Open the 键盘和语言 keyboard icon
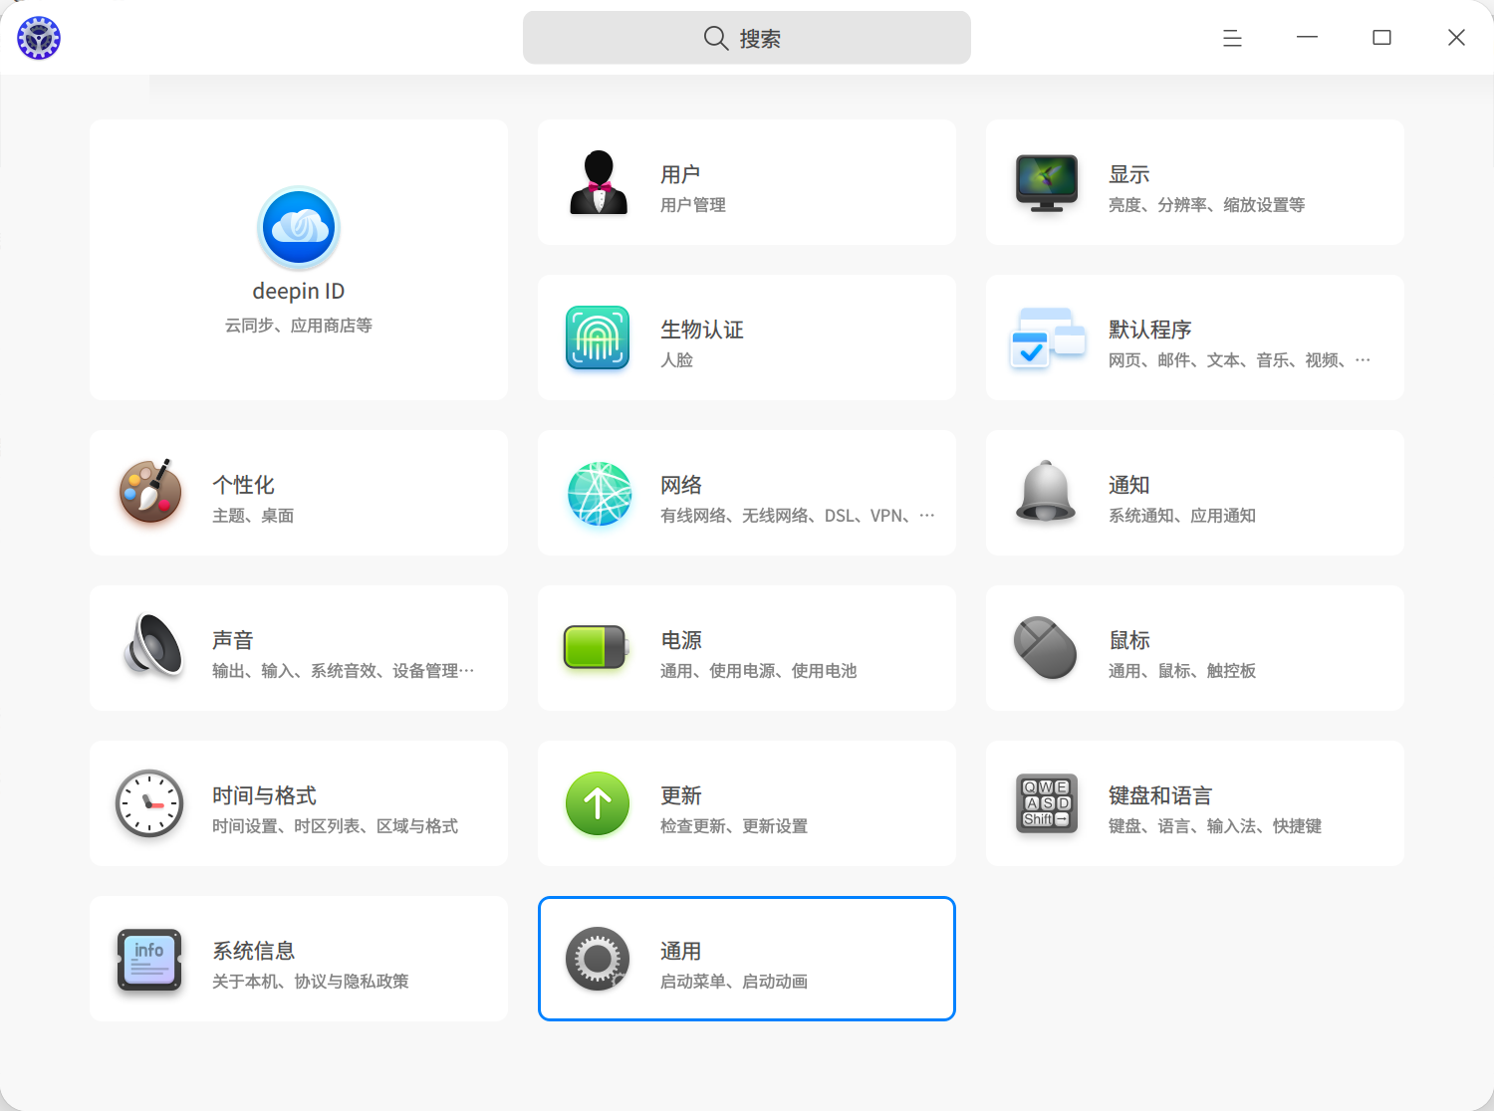The width and height of the screenshot is (1494, 1111). pyautogui.click(x=1047, y=803)
